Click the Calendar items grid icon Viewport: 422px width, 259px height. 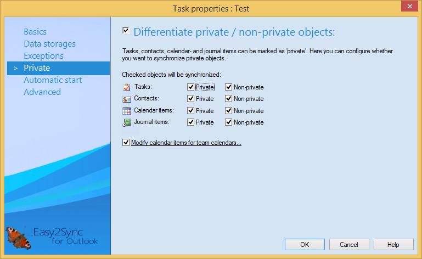pyautogui.click(x=127, y=111)
